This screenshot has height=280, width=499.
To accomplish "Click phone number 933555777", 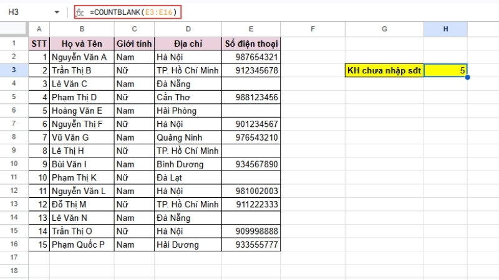I will [251, 245].
